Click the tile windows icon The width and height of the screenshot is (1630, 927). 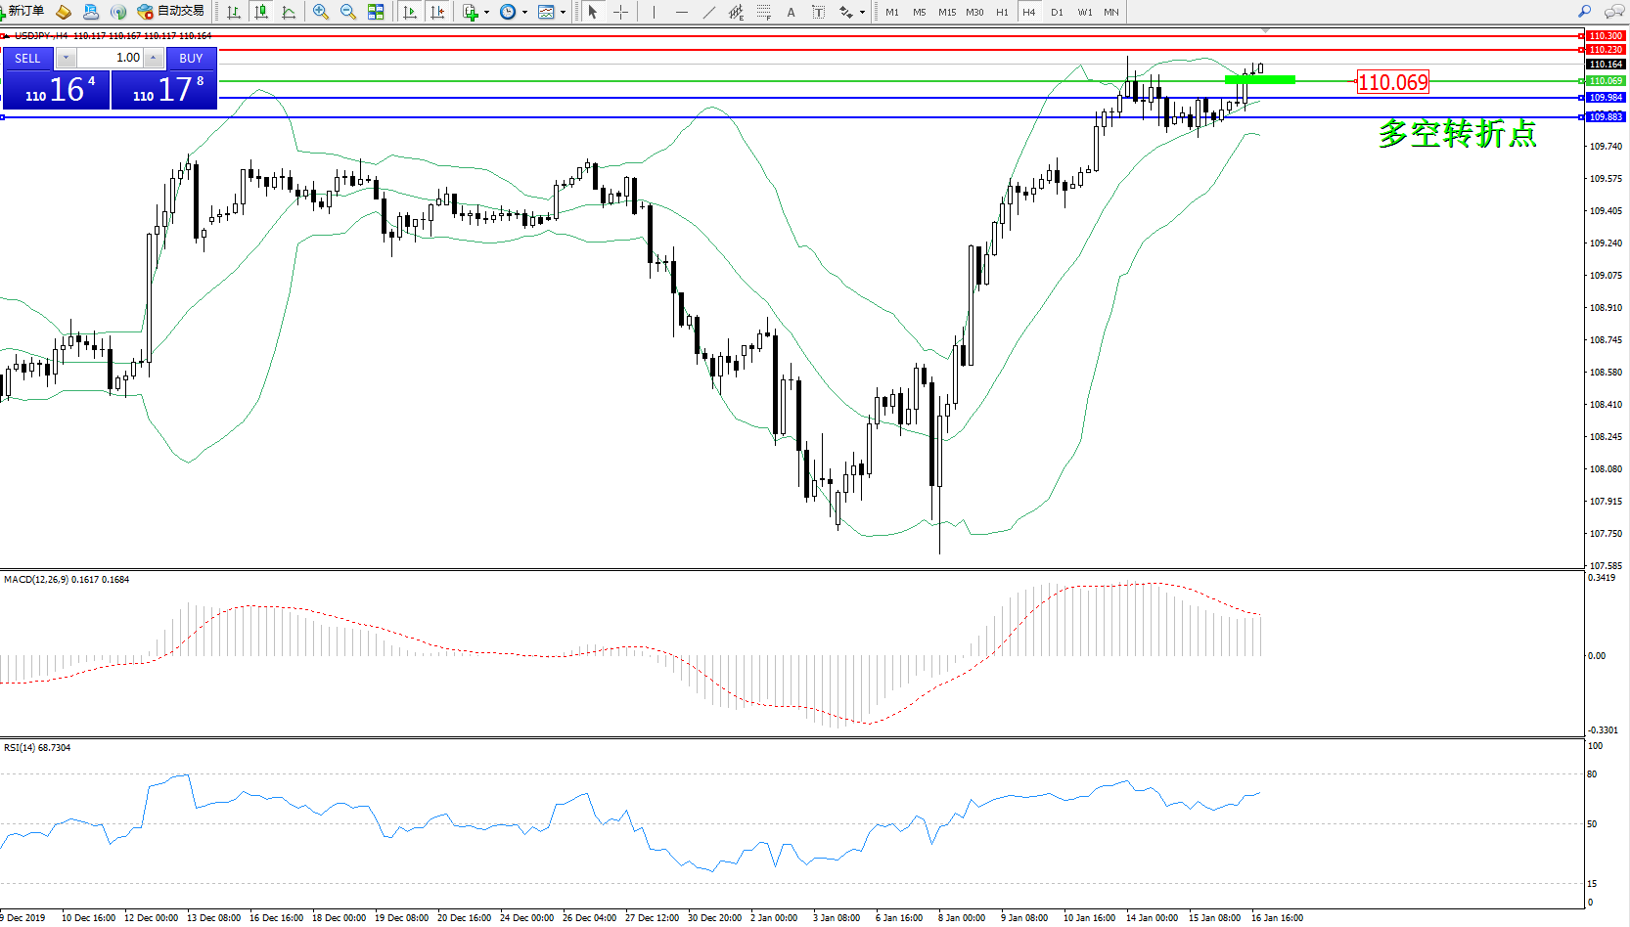[376, 12]
